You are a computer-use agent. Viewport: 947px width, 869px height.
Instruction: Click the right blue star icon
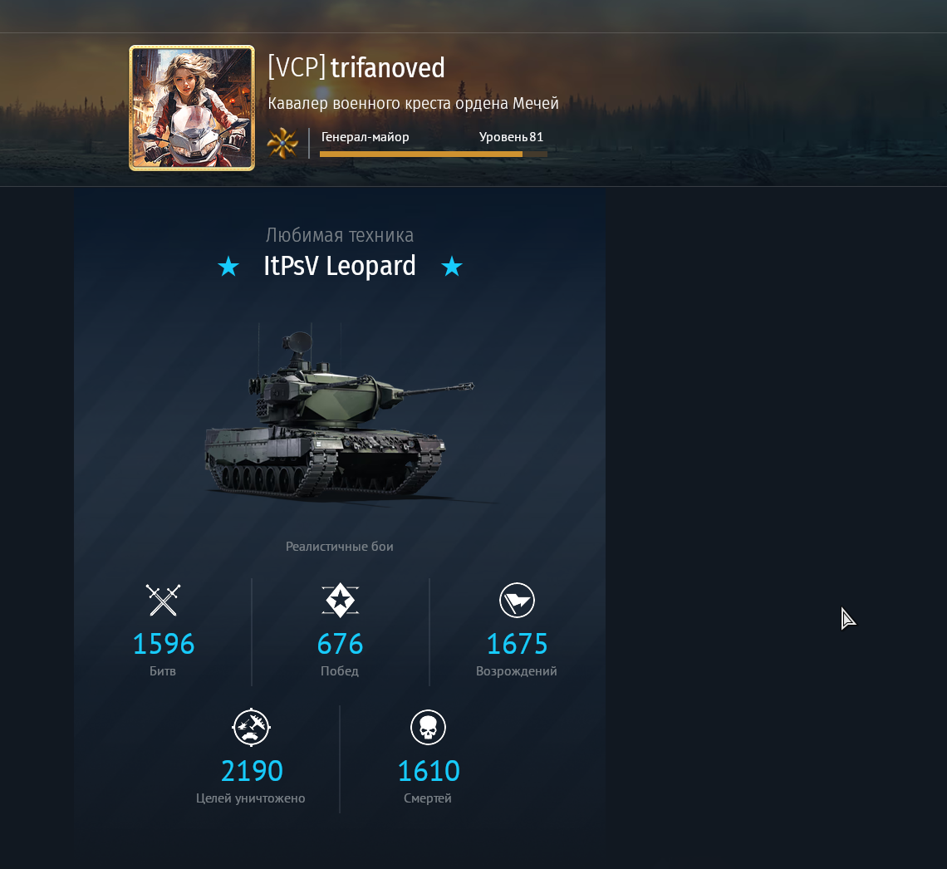(452, 267)
